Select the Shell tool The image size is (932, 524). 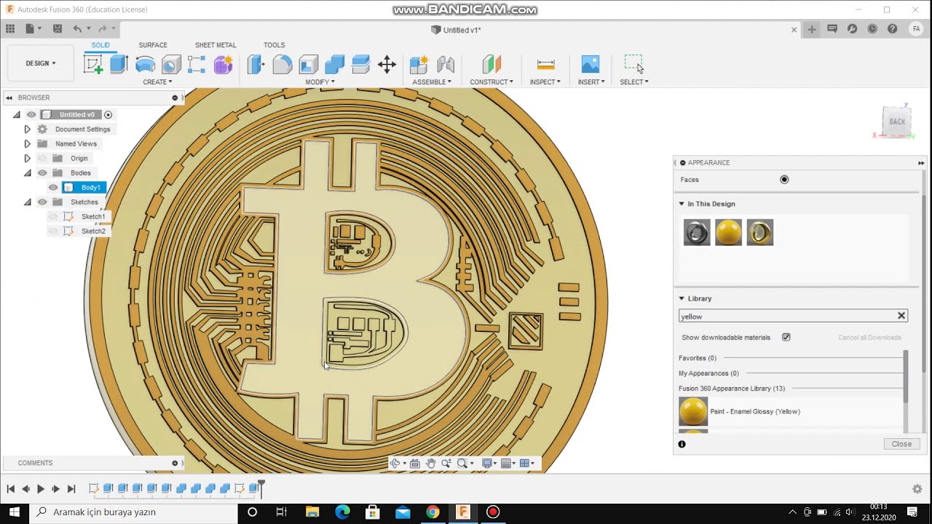tap(308, 64)
